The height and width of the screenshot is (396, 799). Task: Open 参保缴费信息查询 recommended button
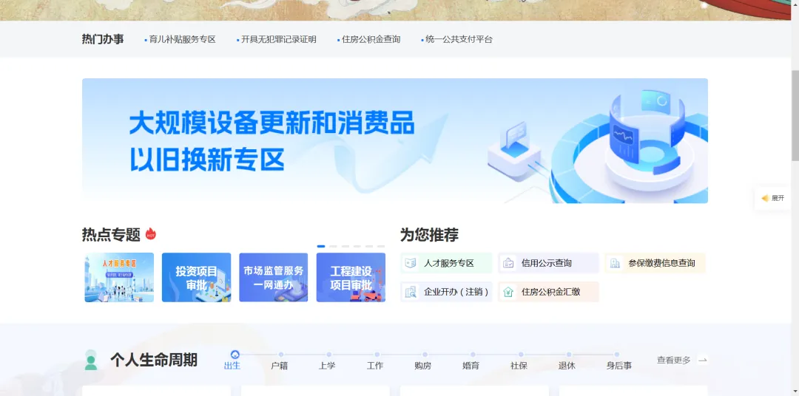(x=655, y=263)
